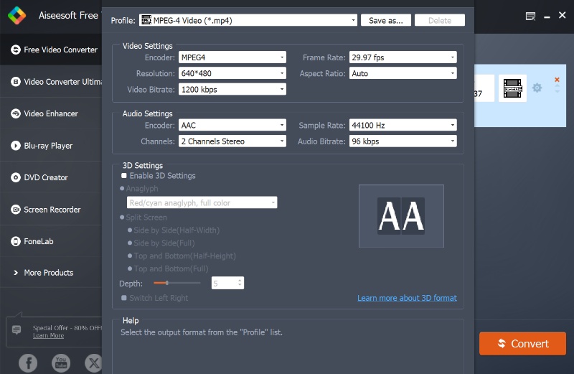Open the settings gear on the file item
574x374 pixels.
point(537,88)
